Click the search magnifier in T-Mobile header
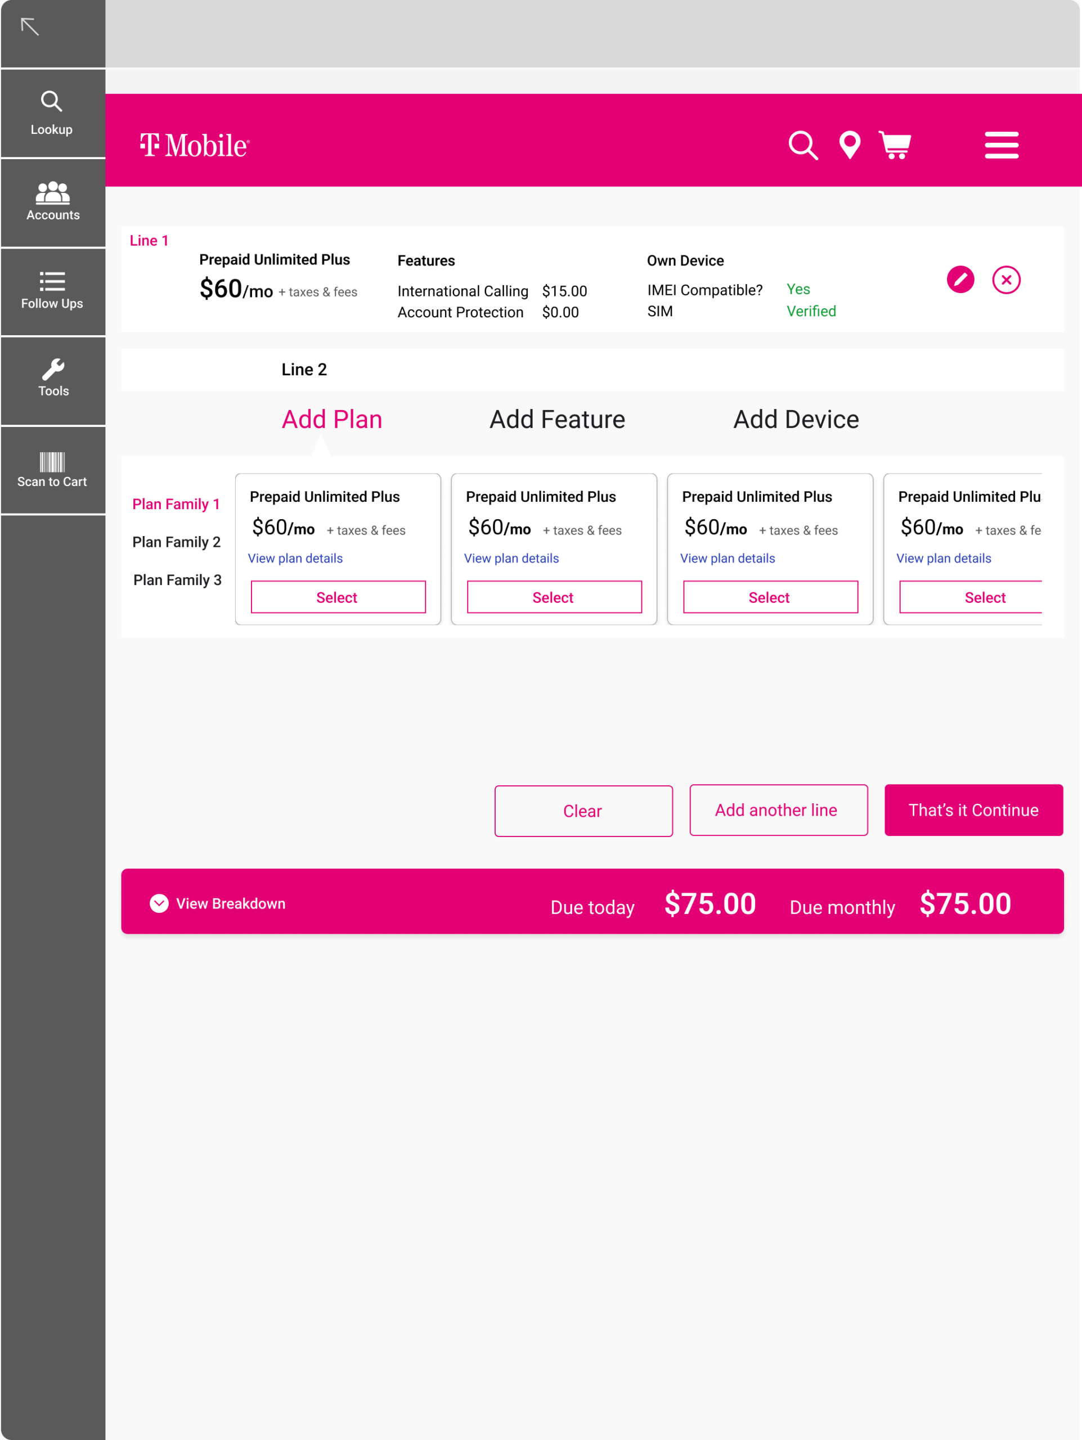The width and height of the screenshot is (1082, 1440). tap(803, 145)
